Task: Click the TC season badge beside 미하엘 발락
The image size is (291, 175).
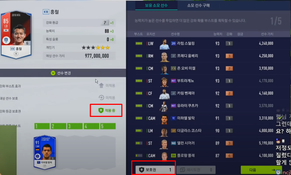Action: pyautogui.click(x=173, y=118)
